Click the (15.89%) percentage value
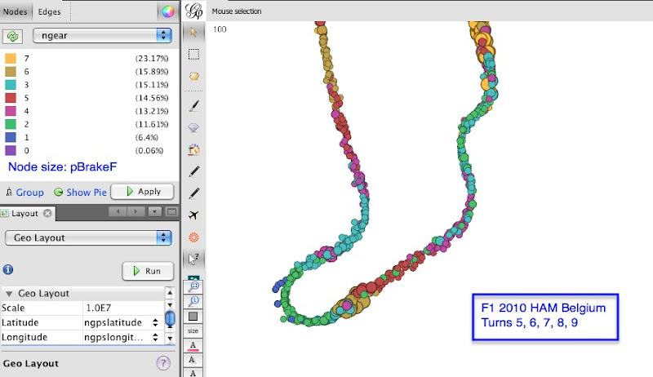The image size is (653, 377). 152,72
